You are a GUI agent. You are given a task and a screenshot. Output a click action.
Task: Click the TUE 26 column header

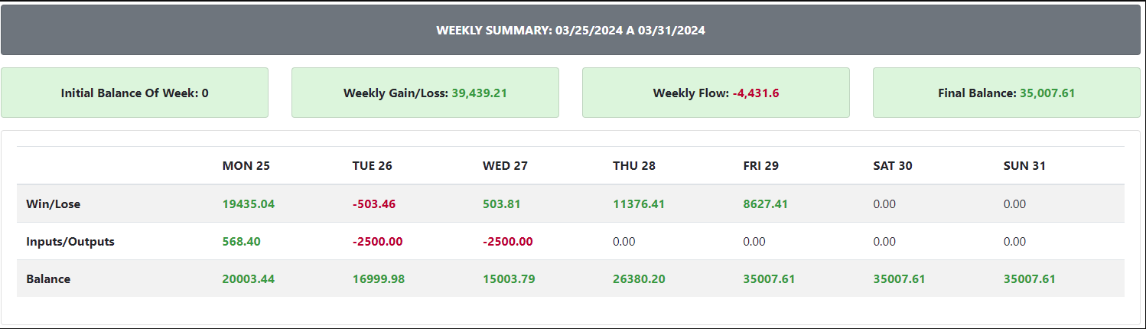pos(373,165)
